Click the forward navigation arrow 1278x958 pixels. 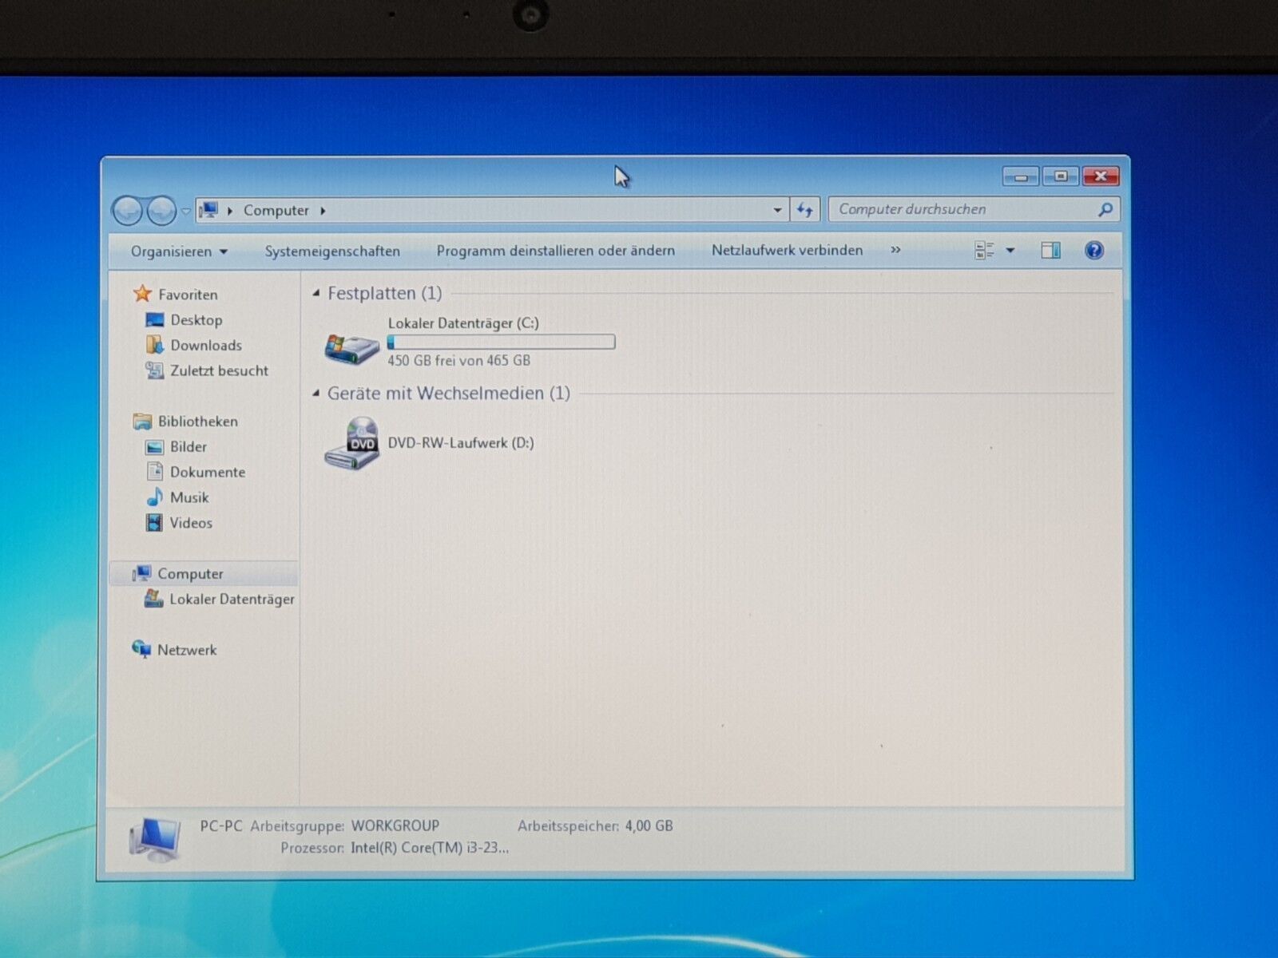coord(162,211)
